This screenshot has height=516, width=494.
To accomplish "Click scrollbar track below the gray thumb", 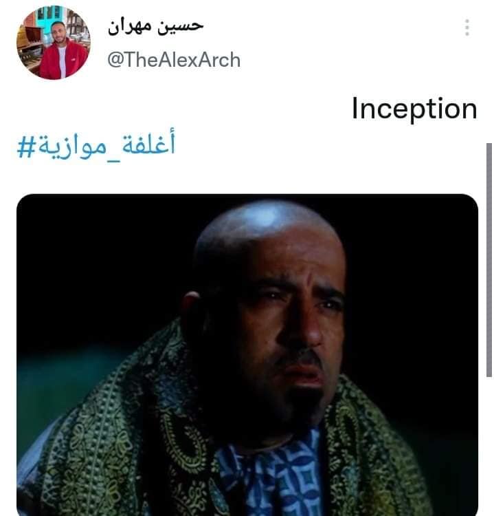I will coord(489,446).
